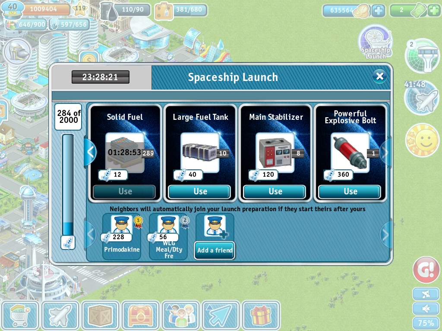Viewport: 442px width, 331px height.
Task: Select the Main Stabilizer image
Action: [x=275, y=153]
